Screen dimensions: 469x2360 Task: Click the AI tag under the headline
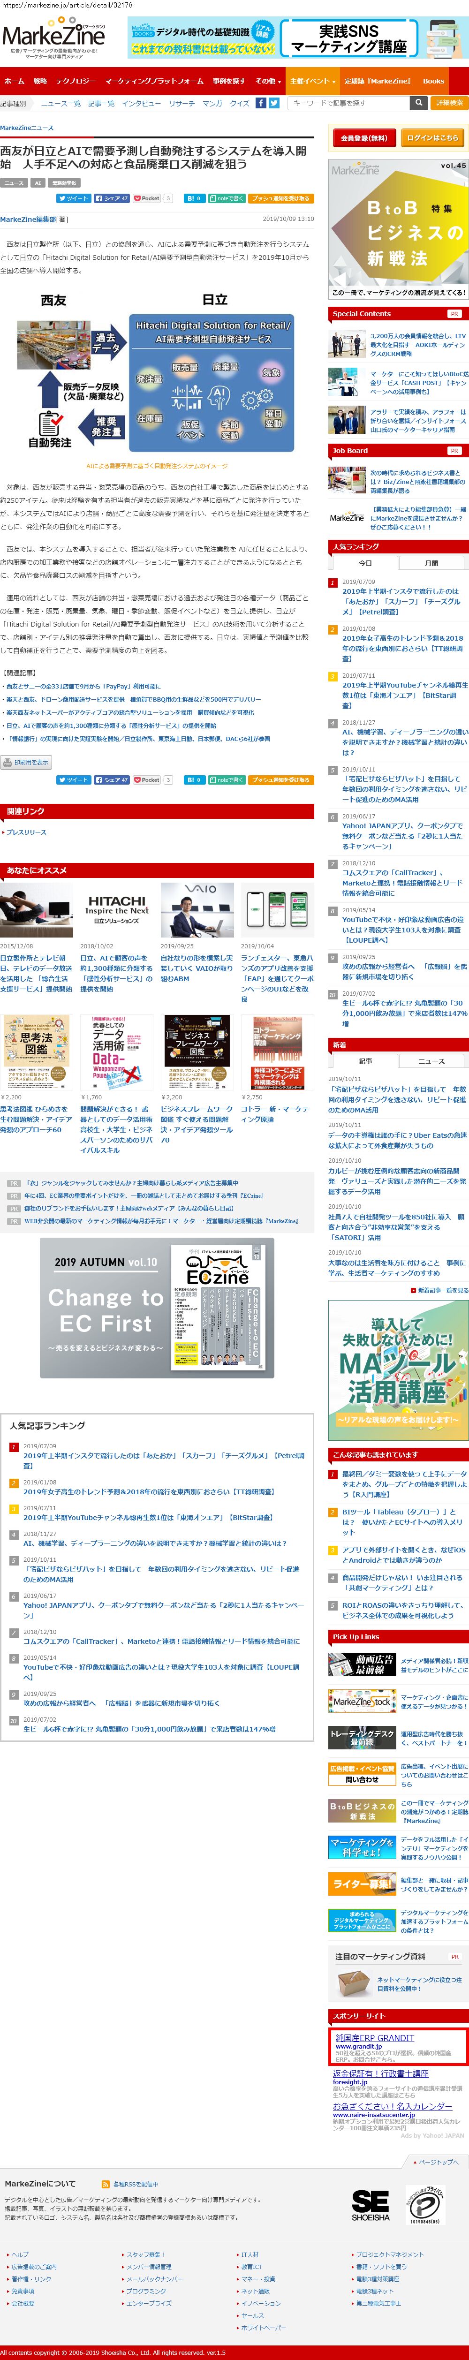pos(38,183)
